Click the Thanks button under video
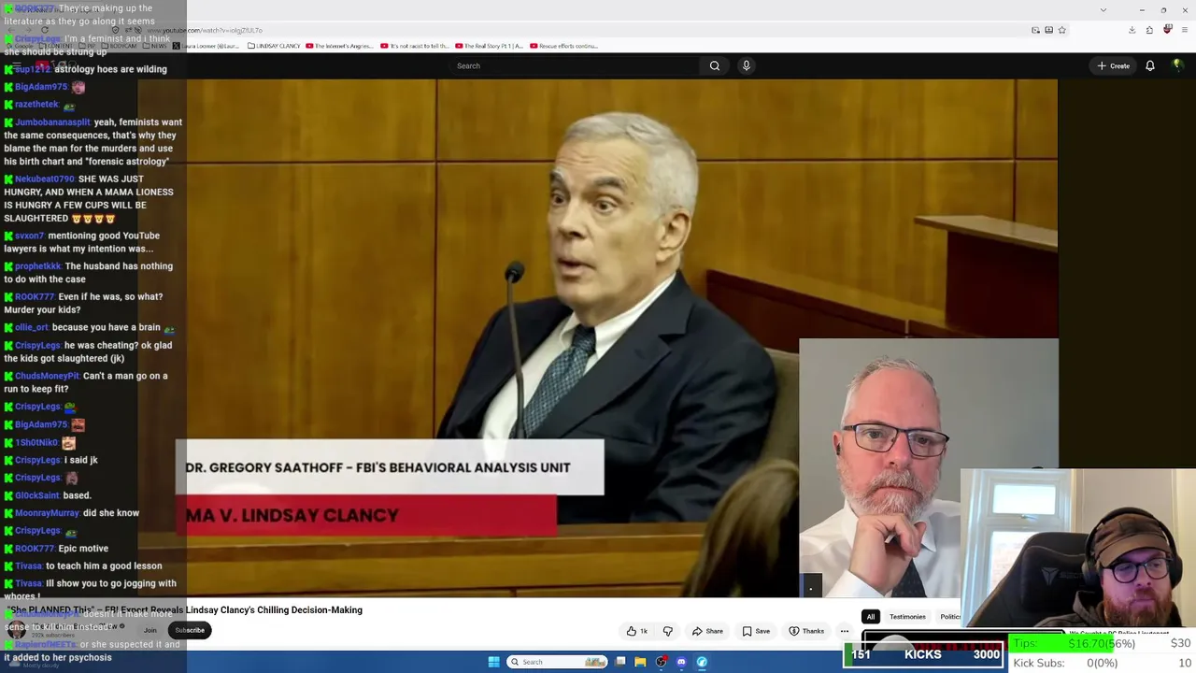 pos(806,631)
